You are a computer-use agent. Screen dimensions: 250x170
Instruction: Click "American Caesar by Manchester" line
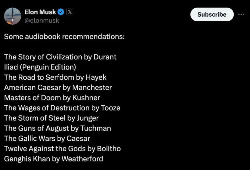tap(58, 88)
